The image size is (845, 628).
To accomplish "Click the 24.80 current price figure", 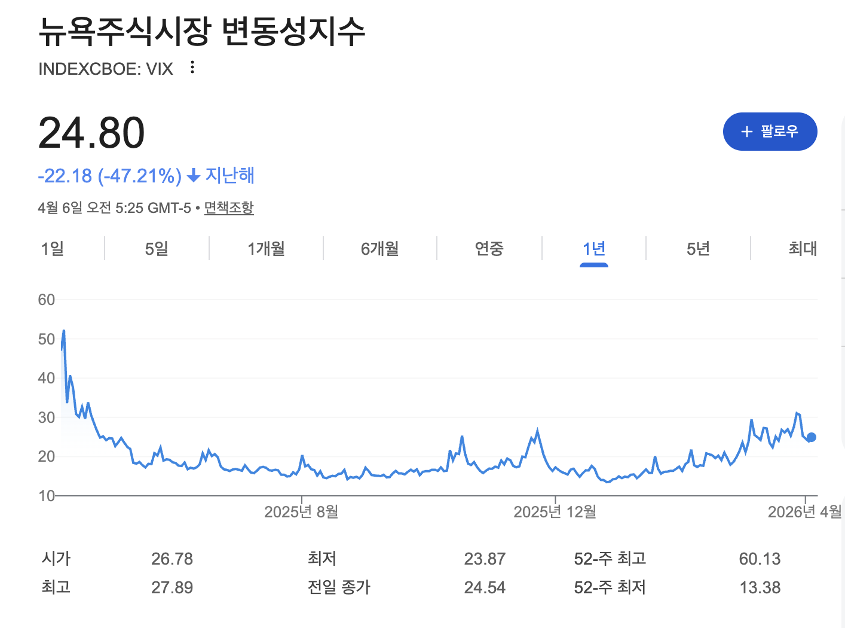I will coord(91,133).
